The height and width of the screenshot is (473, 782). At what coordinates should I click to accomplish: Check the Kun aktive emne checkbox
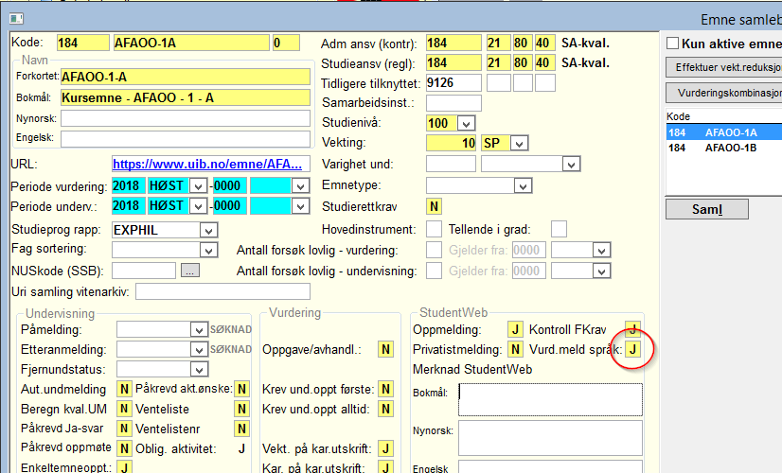[x=673, y=44]
